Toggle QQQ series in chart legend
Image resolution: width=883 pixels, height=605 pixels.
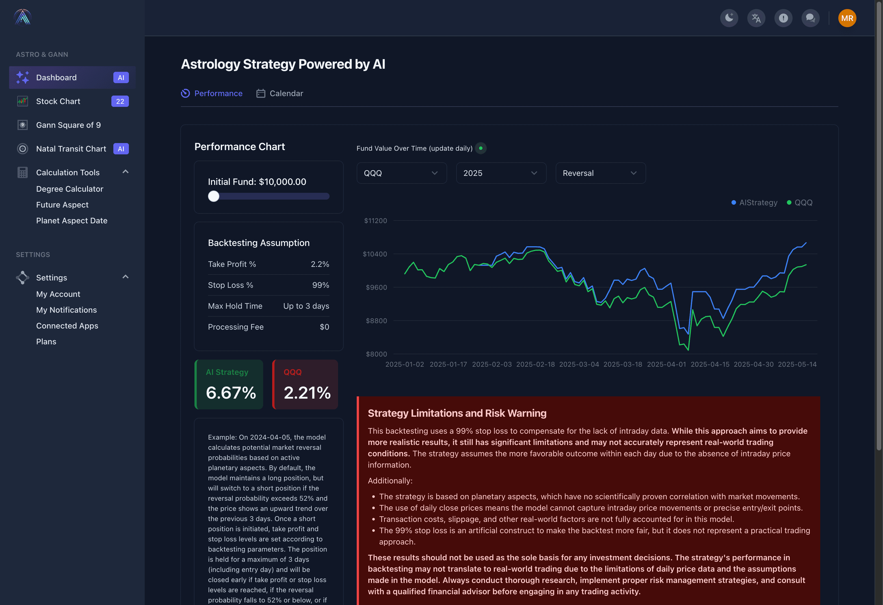click(799, 202)
